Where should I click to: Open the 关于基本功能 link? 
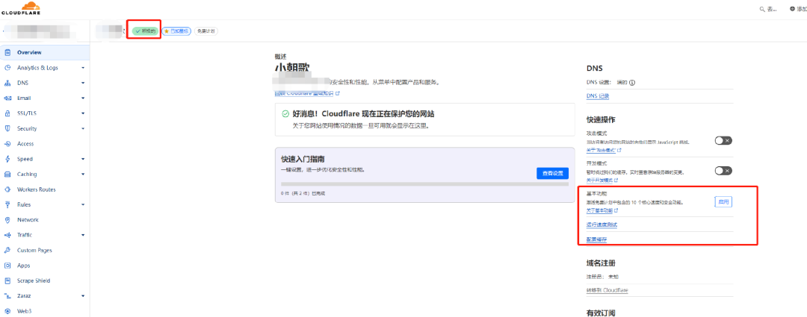tap(602, 210)
